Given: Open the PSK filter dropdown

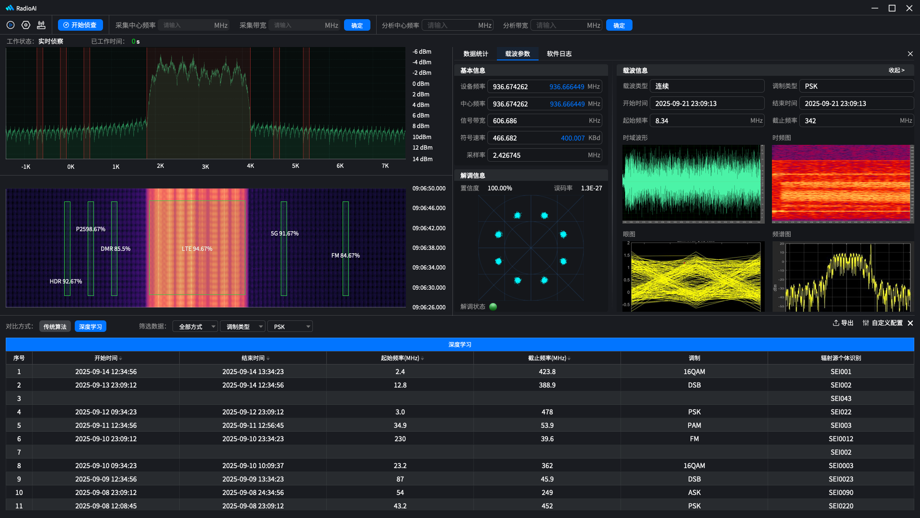Looking at the screenshot, I should (290, 327).
